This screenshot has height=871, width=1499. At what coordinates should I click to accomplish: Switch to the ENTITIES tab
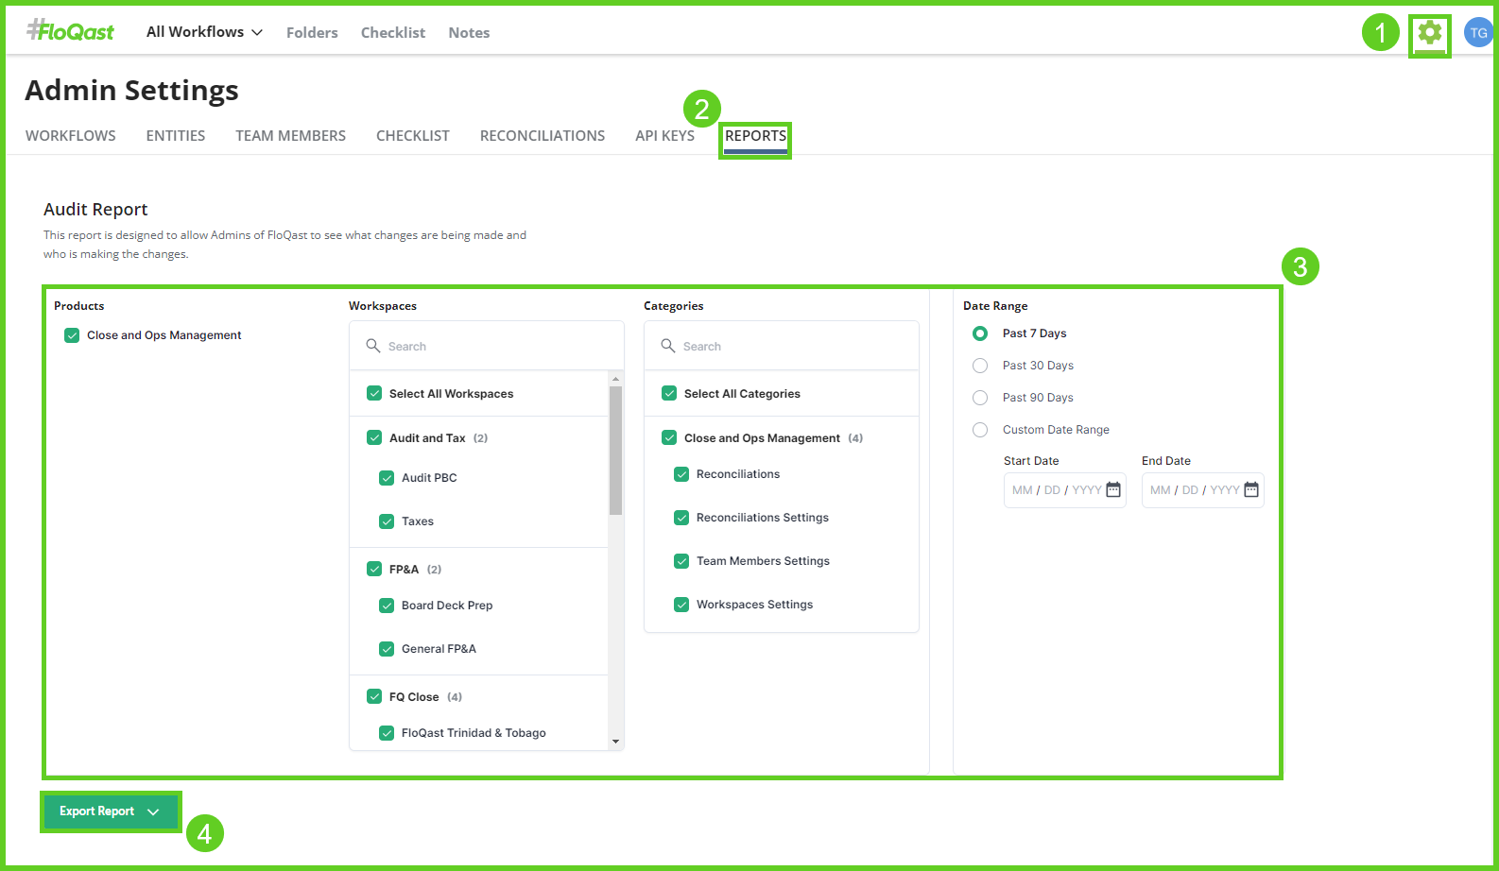point(176,136)
